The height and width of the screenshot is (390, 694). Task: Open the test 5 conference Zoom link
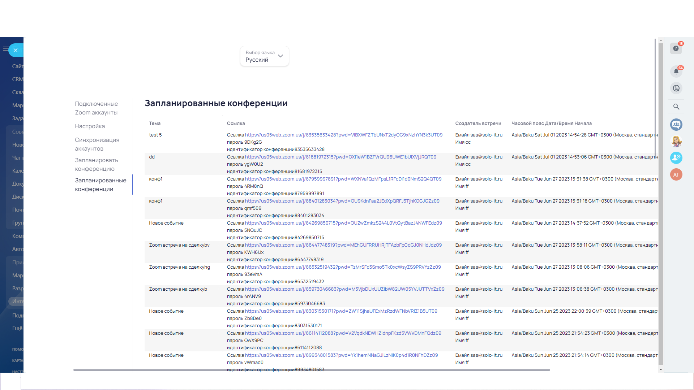tap(343, 135)
